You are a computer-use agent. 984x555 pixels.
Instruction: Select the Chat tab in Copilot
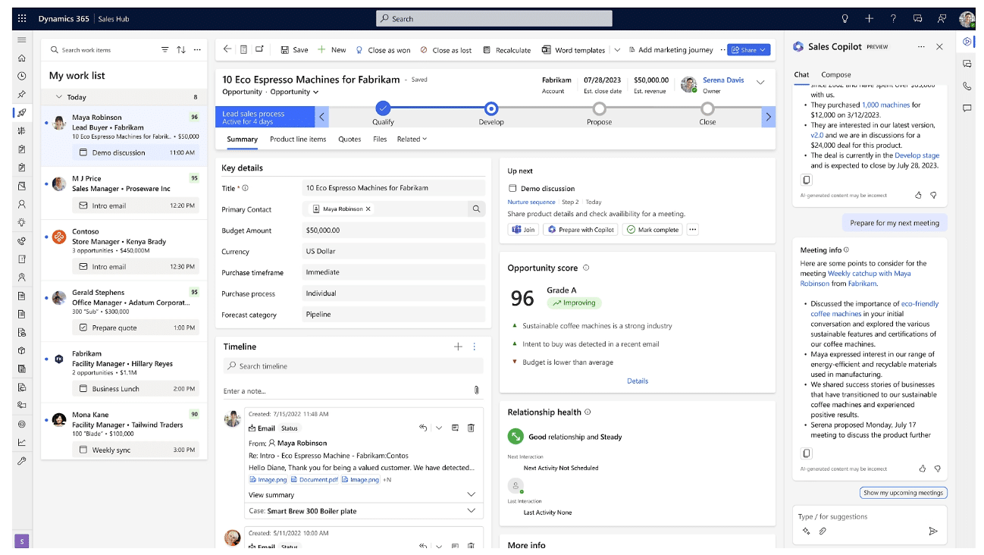click(801, 74)
